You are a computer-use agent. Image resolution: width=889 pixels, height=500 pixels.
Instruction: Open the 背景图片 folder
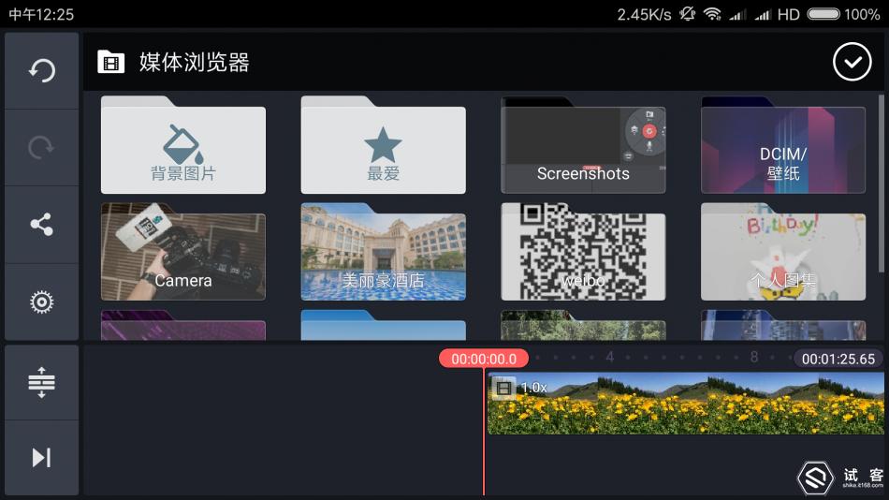183,145
